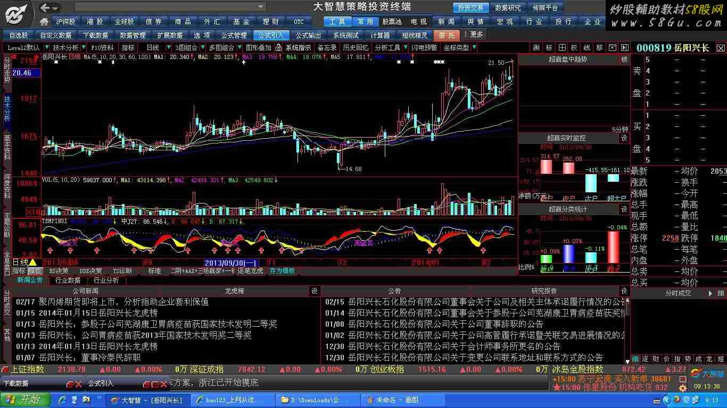Expand the top address bar dropdown arrow

coord(261,7)
